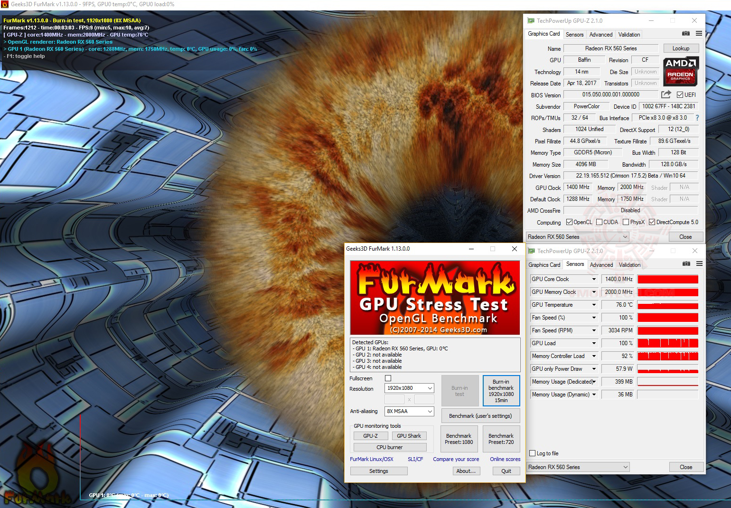
Task: Open the Anti-aliasing 8X MSAA dropdown
Action: (x=409, y=411)
